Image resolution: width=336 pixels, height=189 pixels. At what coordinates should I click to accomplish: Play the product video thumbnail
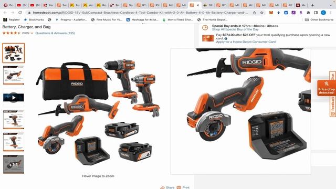point(14,98)
